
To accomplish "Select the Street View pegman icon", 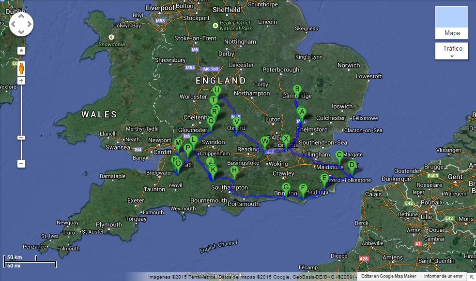I will point(21,69).
